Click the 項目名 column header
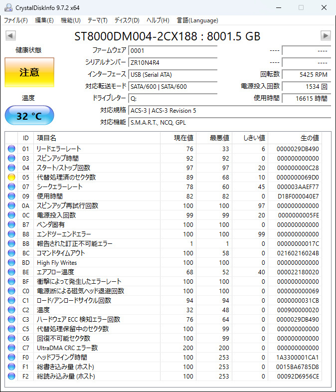The width and height of the screenshot is (336, 392). [97, 138]
